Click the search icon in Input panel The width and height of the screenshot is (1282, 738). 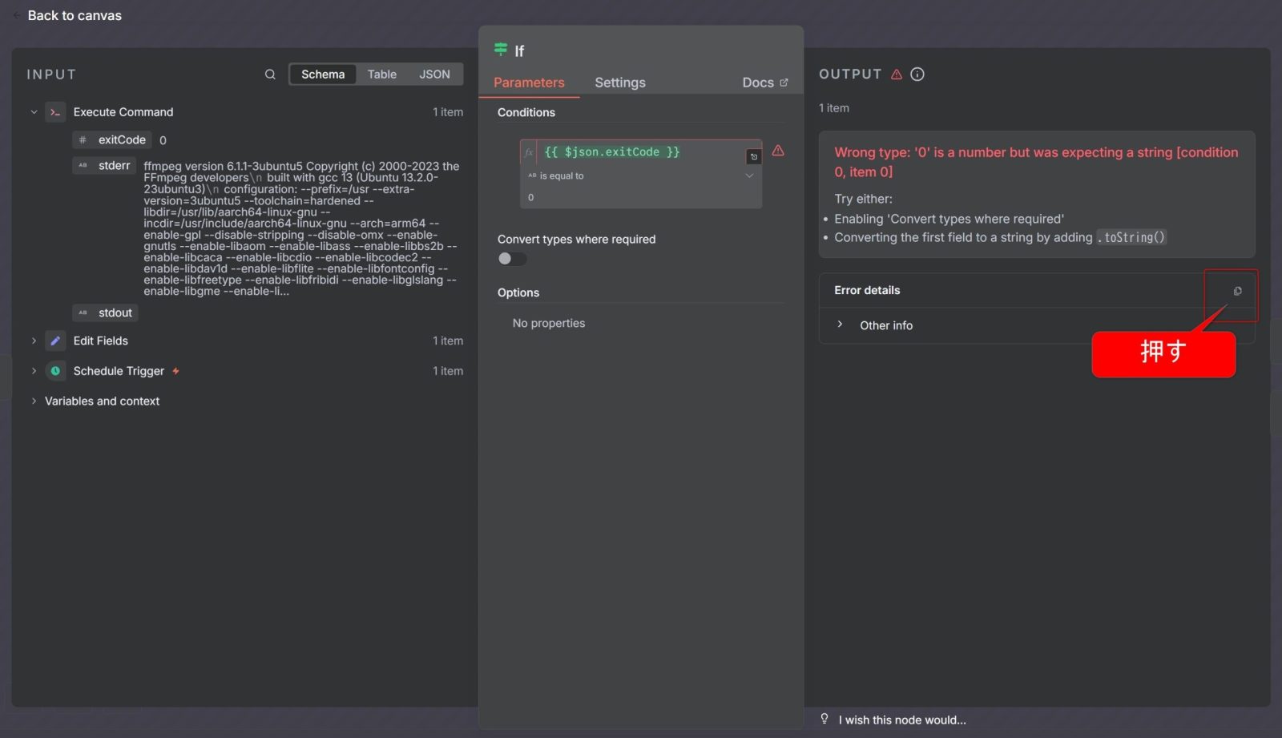[270, 75]
